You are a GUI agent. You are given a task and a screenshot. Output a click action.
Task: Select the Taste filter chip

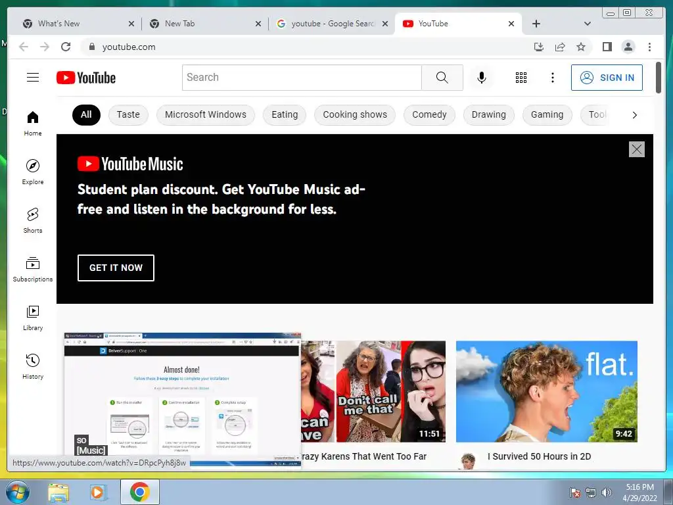(128, 114)
